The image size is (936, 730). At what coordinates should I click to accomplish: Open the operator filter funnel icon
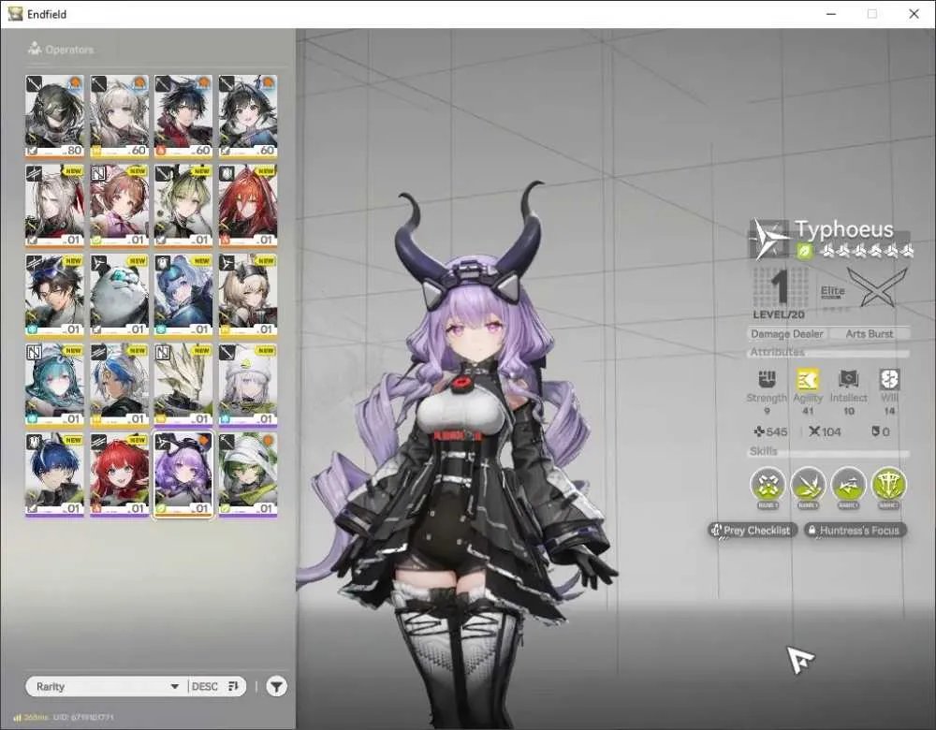(276, 686)
